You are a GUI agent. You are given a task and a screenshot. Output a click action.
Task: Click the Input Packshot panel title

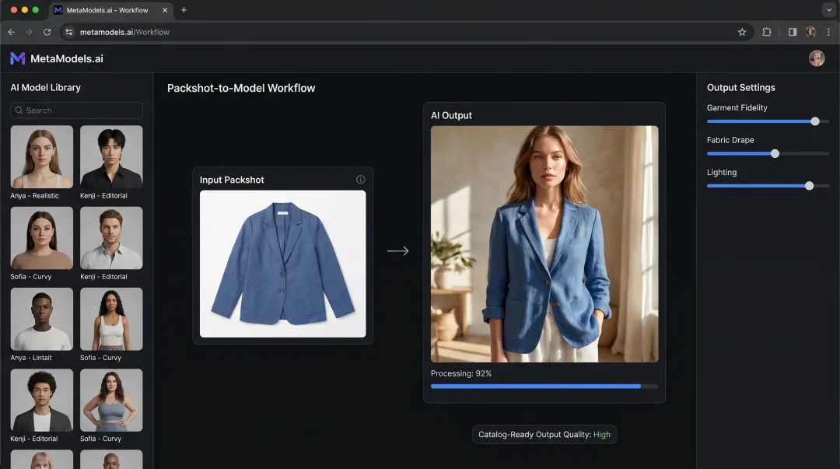(x=232, y=180)
